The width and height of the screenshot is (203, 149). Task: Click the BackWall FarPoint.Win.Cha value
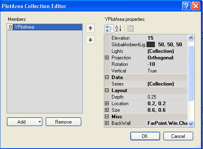(167, 123)
